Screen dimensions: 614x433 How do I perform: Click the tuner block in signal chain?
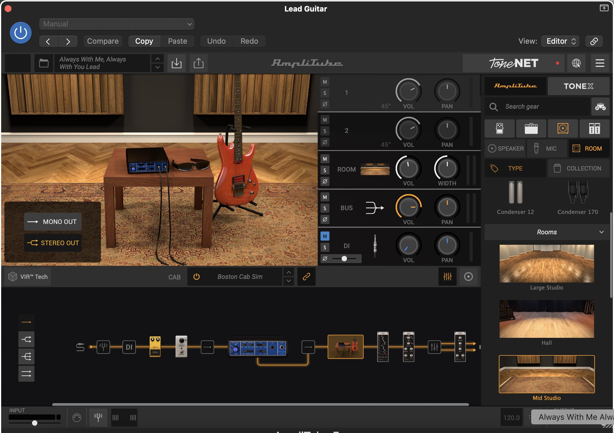(103, 347)
